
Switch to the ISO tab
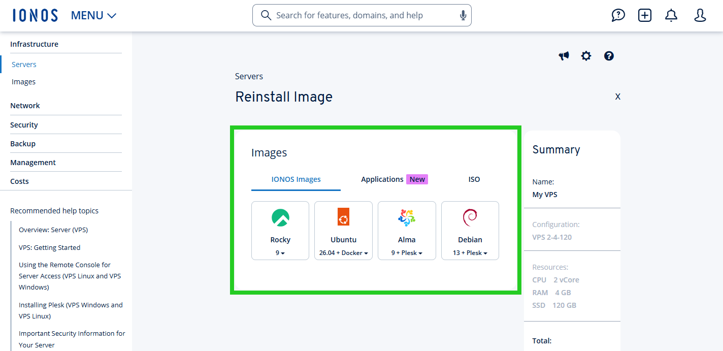tap(474, 179)
